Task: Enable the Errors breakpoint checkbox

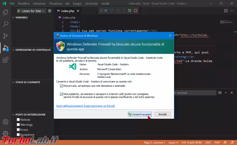Action: click(x=18, y=130)
